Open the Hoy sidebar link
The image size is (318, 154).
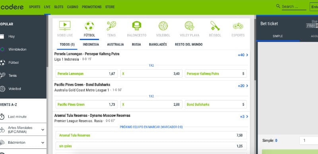click(x=12, y=36)
